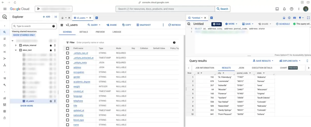Star the v2_users table in Explorer

[x=51, y=101]
